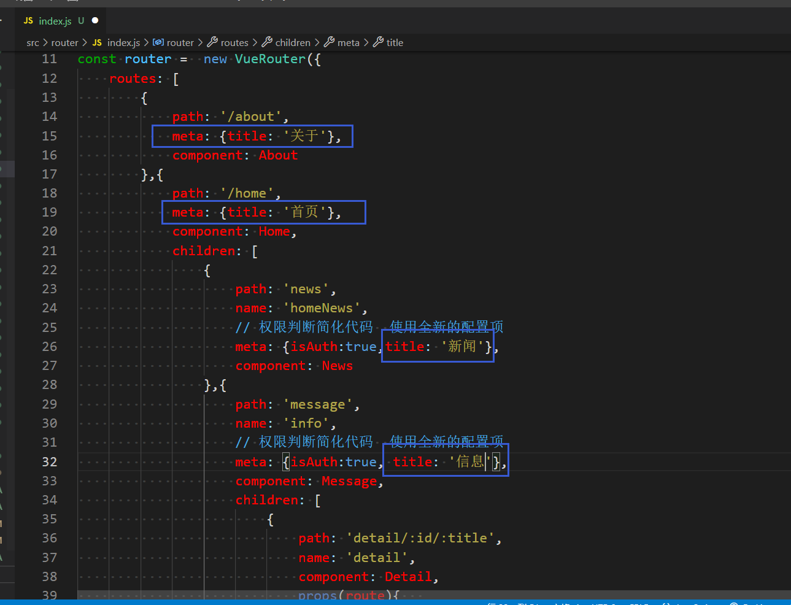Click the 'homeNews' name string

(x=322, y=308)
